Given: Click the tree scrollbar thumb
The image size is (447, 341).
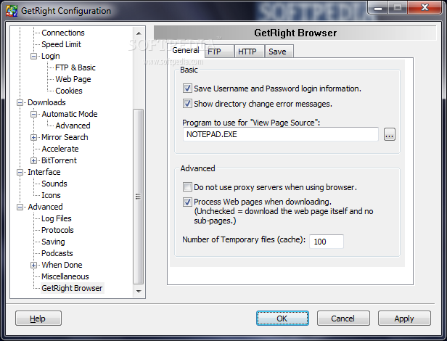Looking at the screenshot, I should [139, 197].
